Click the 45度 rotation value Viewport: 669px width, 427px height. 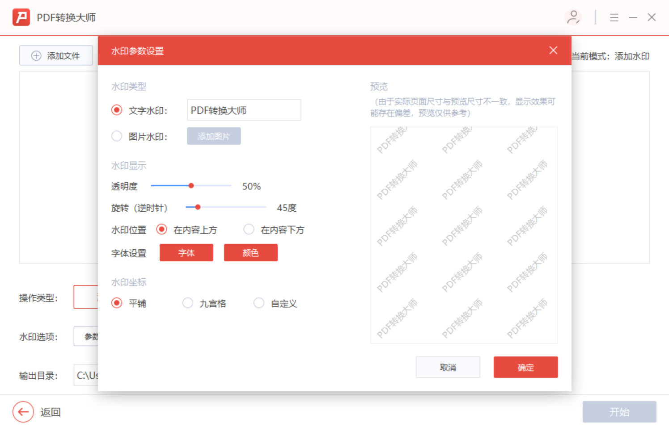(287, 208)
